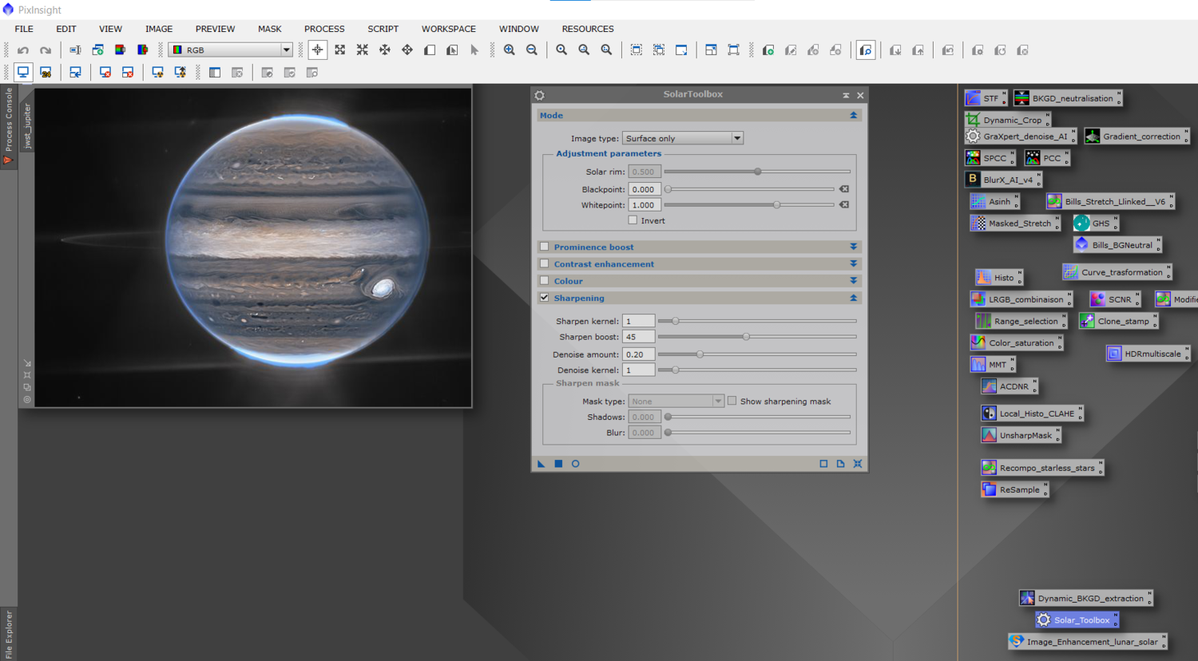
Task: Open the RGB channel dropdown in the toolbar
Action: (231, 50)
